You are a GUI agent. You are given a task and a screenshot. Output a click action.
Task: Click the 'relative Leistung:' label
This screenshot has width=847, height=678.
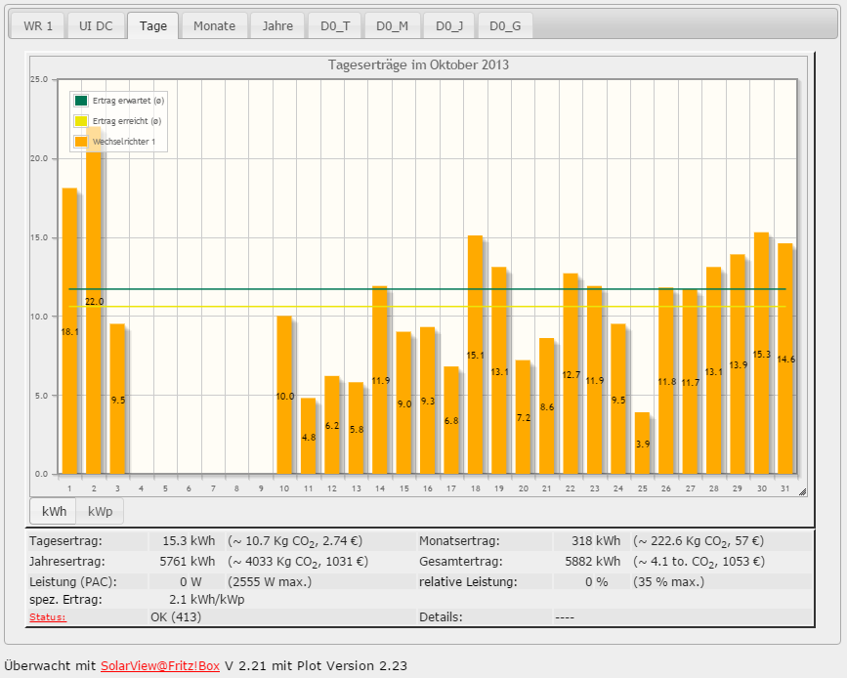tap(468, 582)
